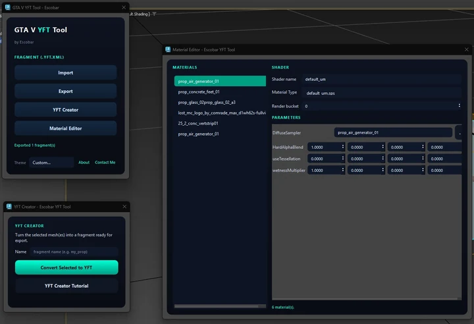Image resolution: width=474 pixels, height=324 pixels.
Task: Close the YFT Creator window
Action: tap(124, 207)
